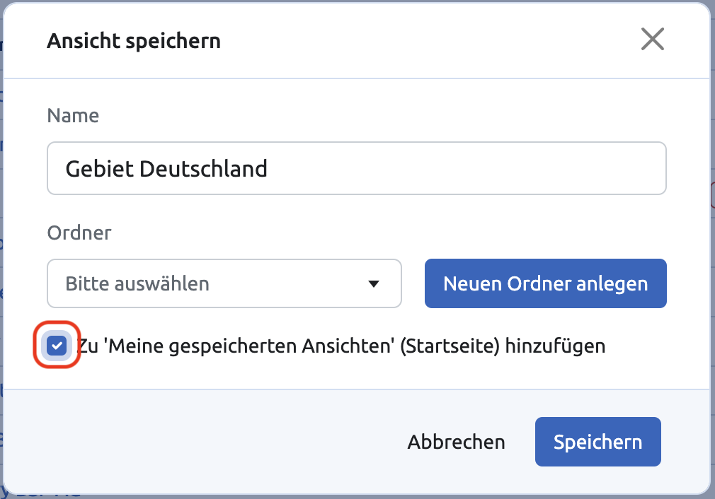Click the 'Name' field label

pyautogui.click(x=73, y=116)
